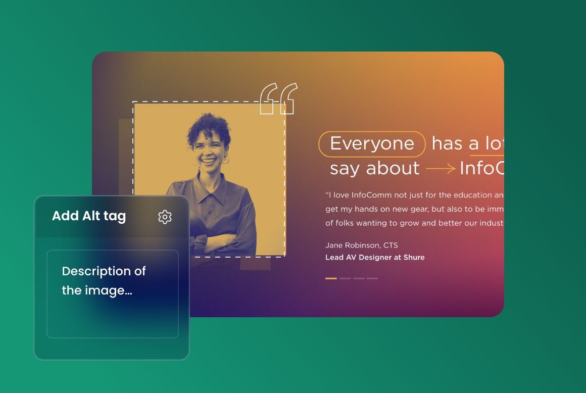586x393 pixels.
Task: Click the outlined quotation mark icon
Action: pyautogui.click(x=278, y=99)
